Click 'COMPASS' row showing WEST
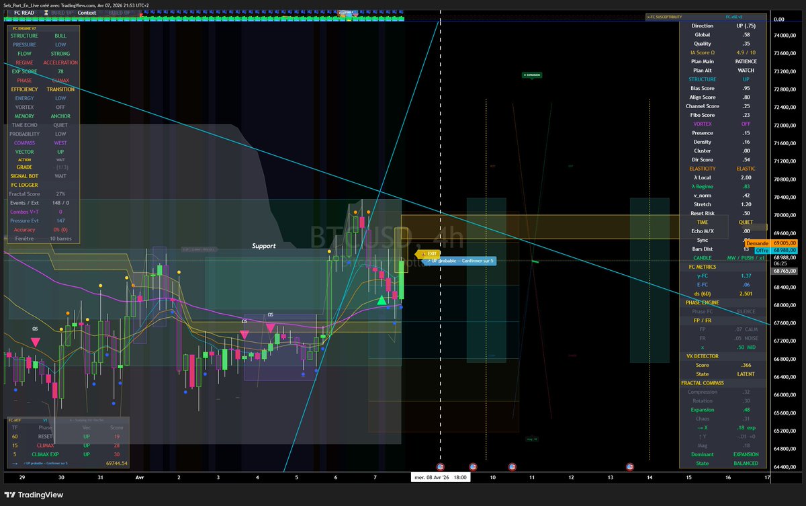The height and width of the screenshot is (506, 806). pos(42,143)
